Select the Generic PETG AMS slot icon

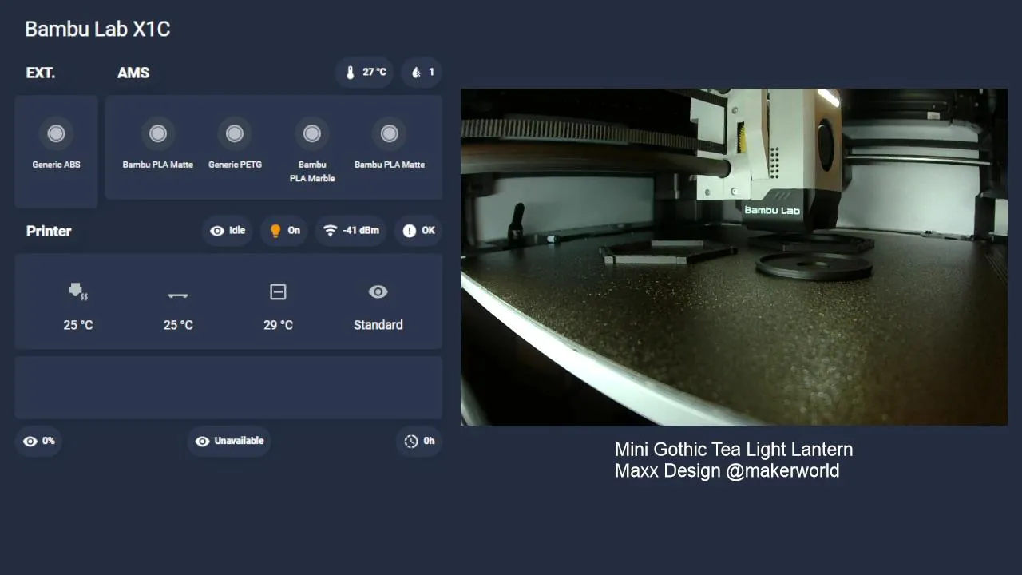tap(235, 133)
